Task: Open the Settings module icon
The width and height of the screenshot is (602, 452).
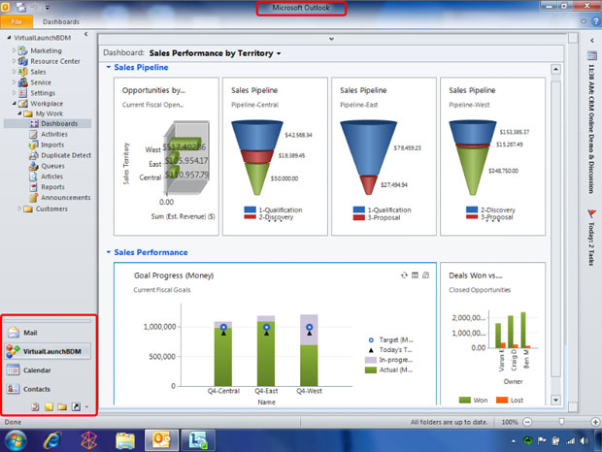Action: [23, 93]
